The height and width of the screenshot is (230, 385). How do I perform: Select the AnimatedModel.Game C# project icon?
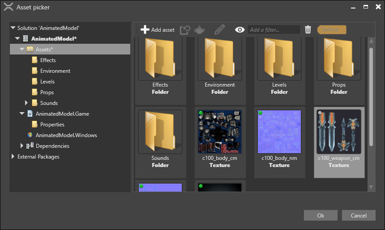[x=30, y=114]
